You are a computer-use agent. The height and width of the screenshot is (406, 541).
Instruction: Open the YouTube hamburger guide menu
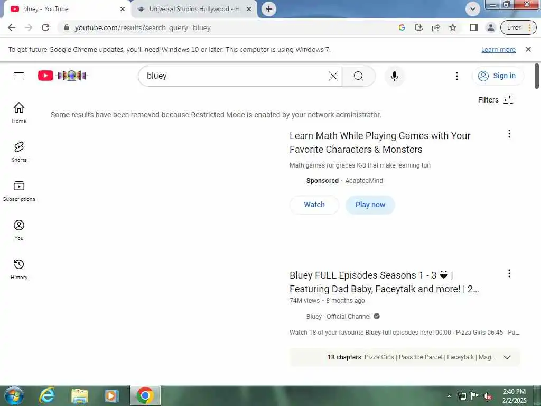click(x=19, y=76)
